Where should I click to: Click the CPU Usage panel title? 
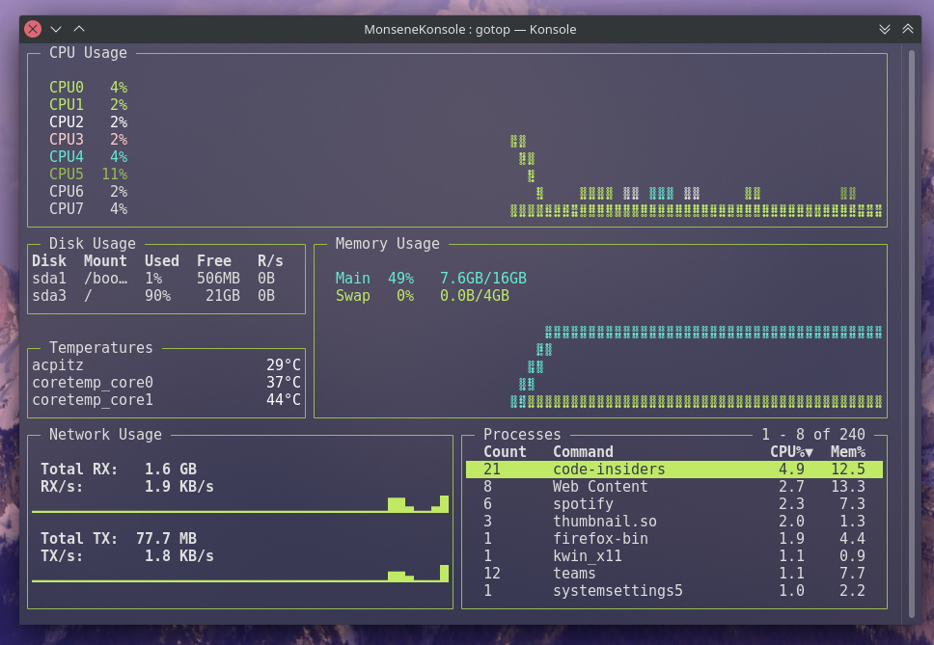[x=88, y=52]
